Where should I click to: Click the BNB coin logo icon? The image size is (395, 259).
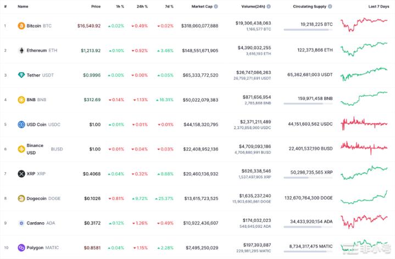(x=21, y=100)
